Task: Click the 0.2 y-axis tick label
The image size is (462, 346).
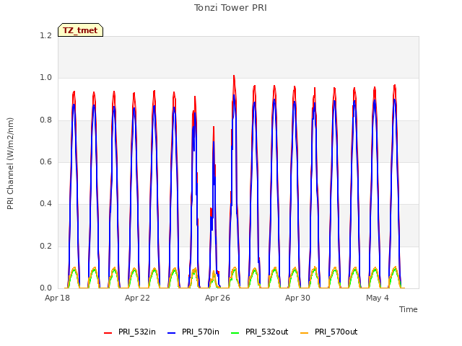Action: (45, 246)
